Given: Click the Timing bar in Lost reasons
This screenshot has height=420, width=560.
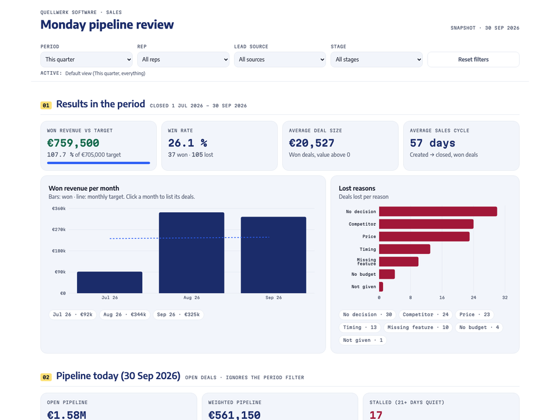Looking at the screenshot, I should (x=405, y=249).
